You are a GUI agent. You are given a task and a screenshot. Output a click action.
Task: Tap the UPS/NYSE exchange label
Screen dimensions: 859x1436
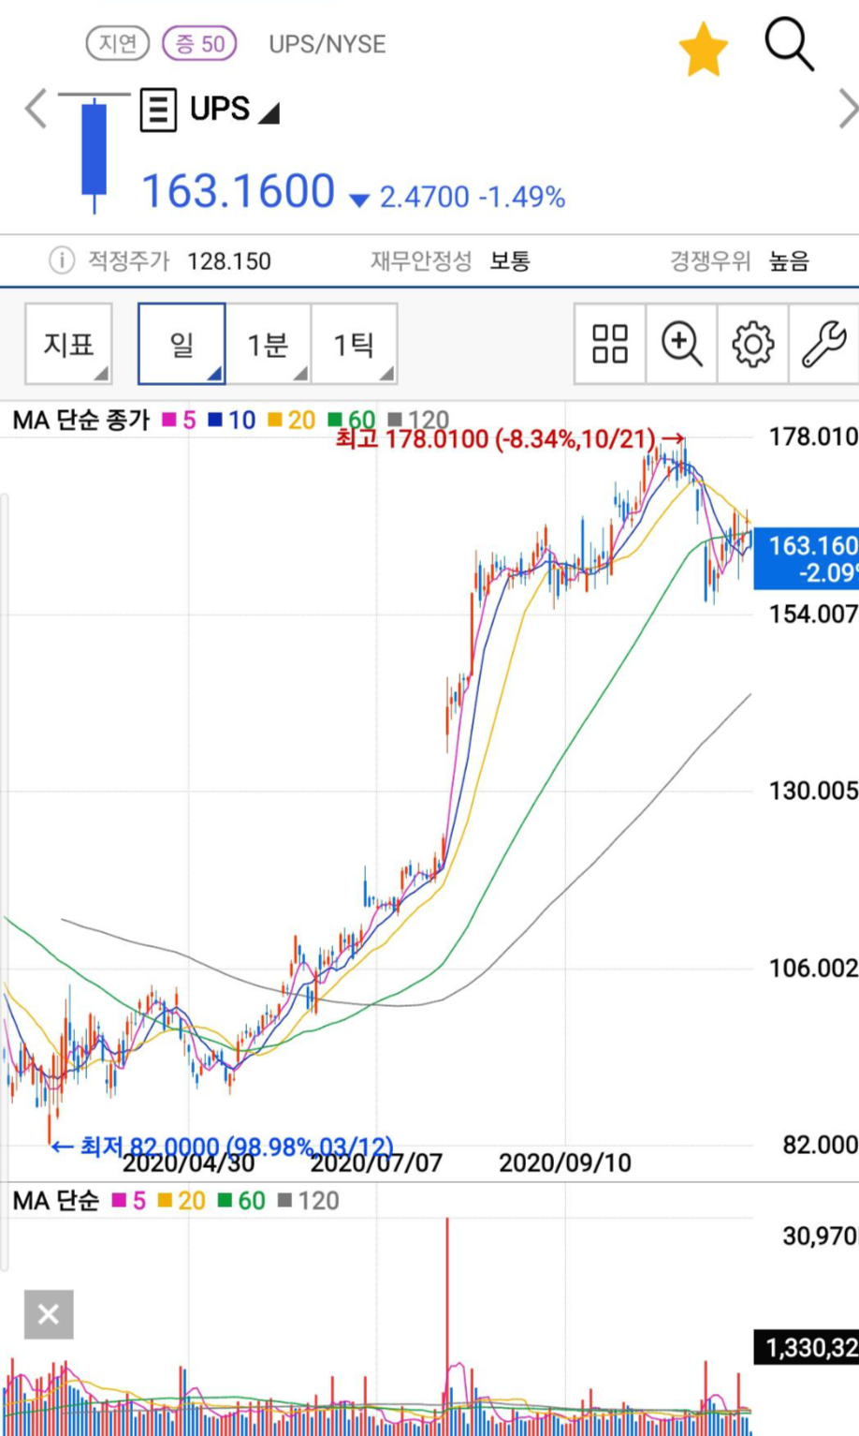coord(327,44)
